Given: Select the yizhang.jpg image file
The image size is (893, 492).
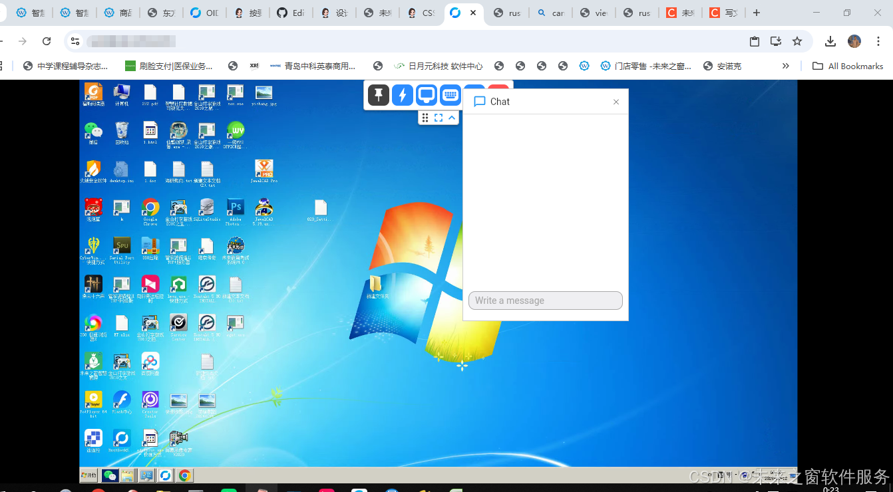Looking at the screenshot, I should (x=264, y=94).
